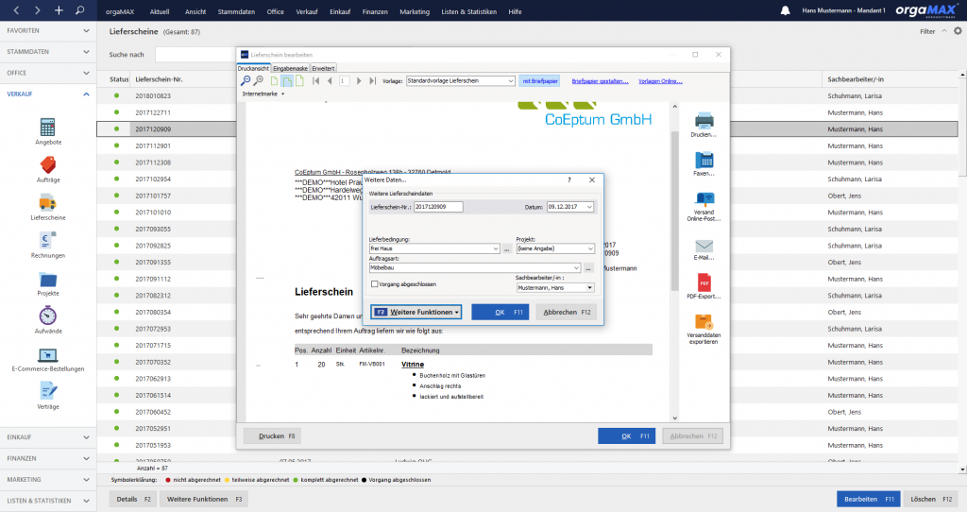Open the Sachbearbeiter/-in dropdown

coord(589,288)
